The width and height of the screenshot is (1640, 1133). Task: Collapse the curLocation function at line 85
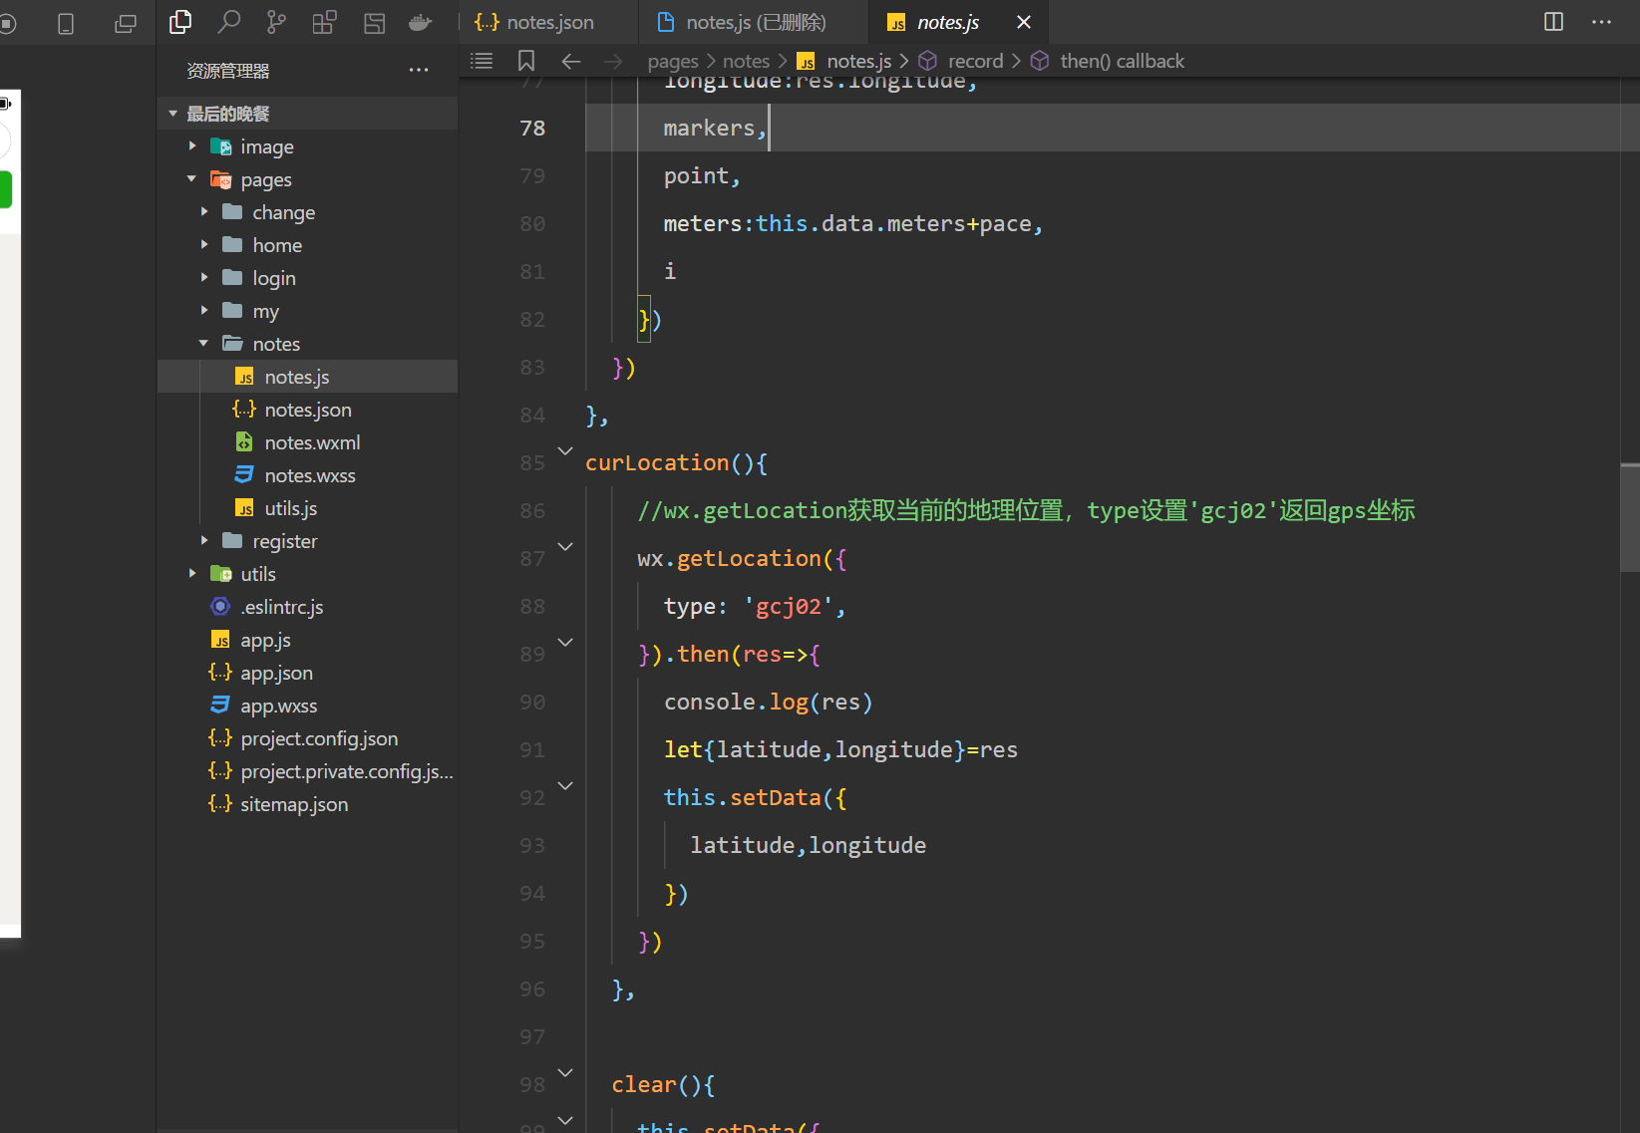tap(565, 451)
